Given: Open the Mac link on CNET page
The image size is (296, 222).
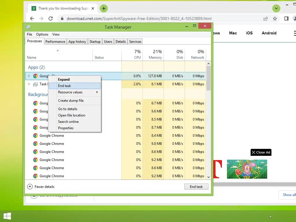Looking at the screenshot, I should click(x=233, y=33).
